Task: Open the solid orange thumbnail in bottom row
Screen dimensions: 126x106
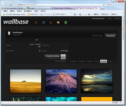Action: click(x=97, y=99)
